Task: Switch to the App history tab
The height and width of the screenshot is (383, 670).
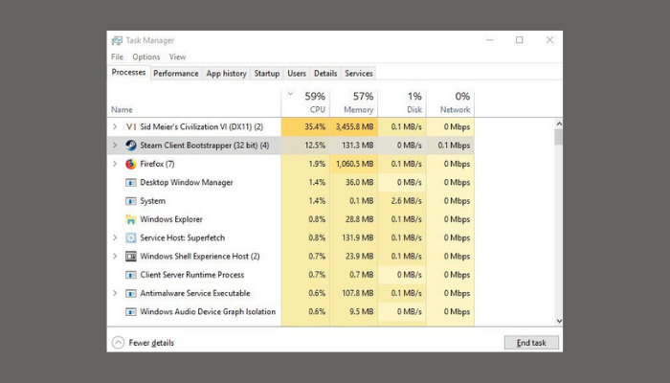Action: pyautogui.click(x=226, y=74)
